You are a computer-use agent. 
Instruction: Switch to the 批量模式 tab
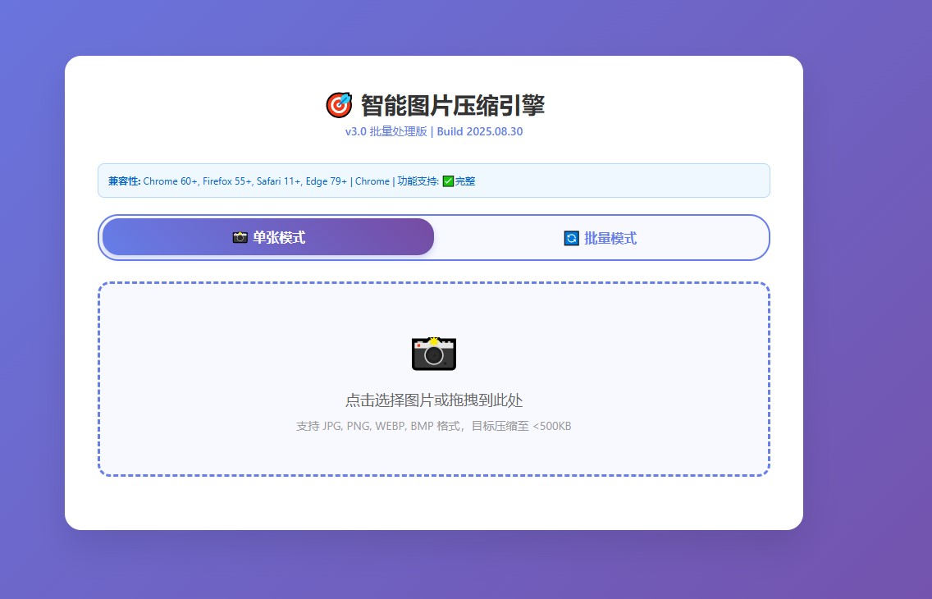click(x=601, y=238)
